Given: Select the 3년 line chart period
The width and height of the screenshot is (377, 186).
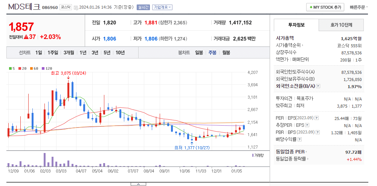Looking at the screenshot, I should click(95, 52).
